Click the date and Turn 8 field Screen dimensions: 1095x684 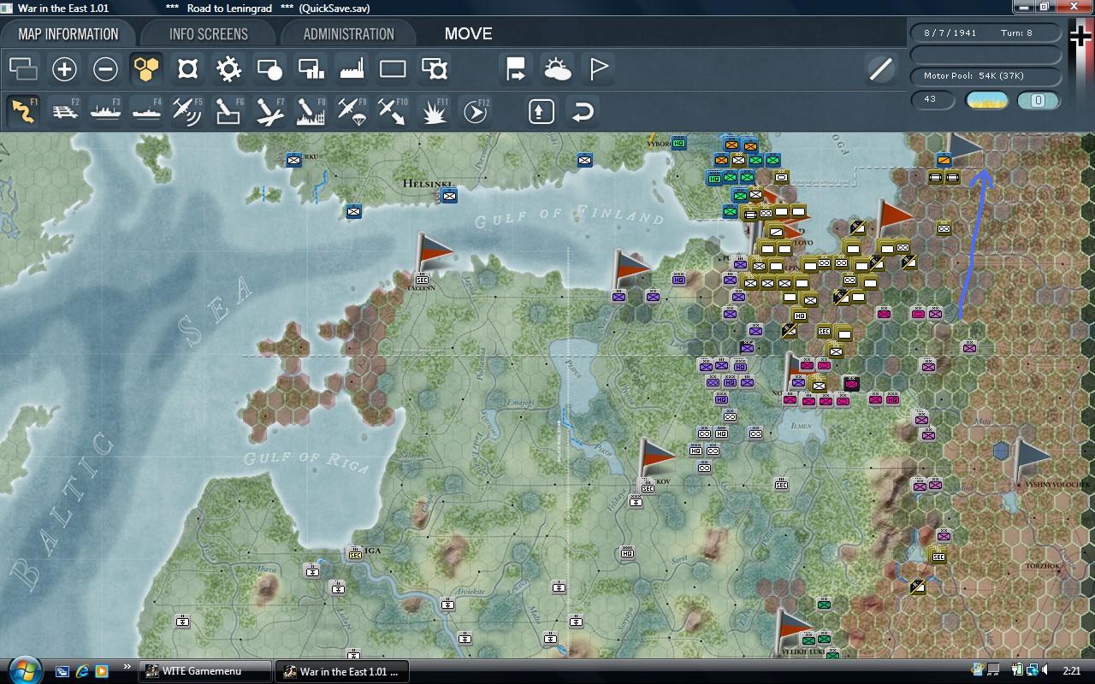pos(985,32)
